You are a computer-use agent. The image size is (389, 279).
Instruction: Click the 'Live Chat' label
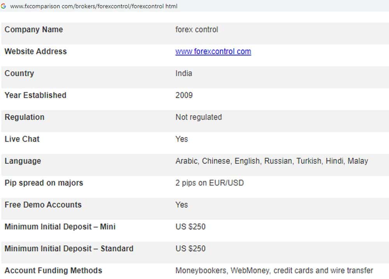tap(22, 139)
